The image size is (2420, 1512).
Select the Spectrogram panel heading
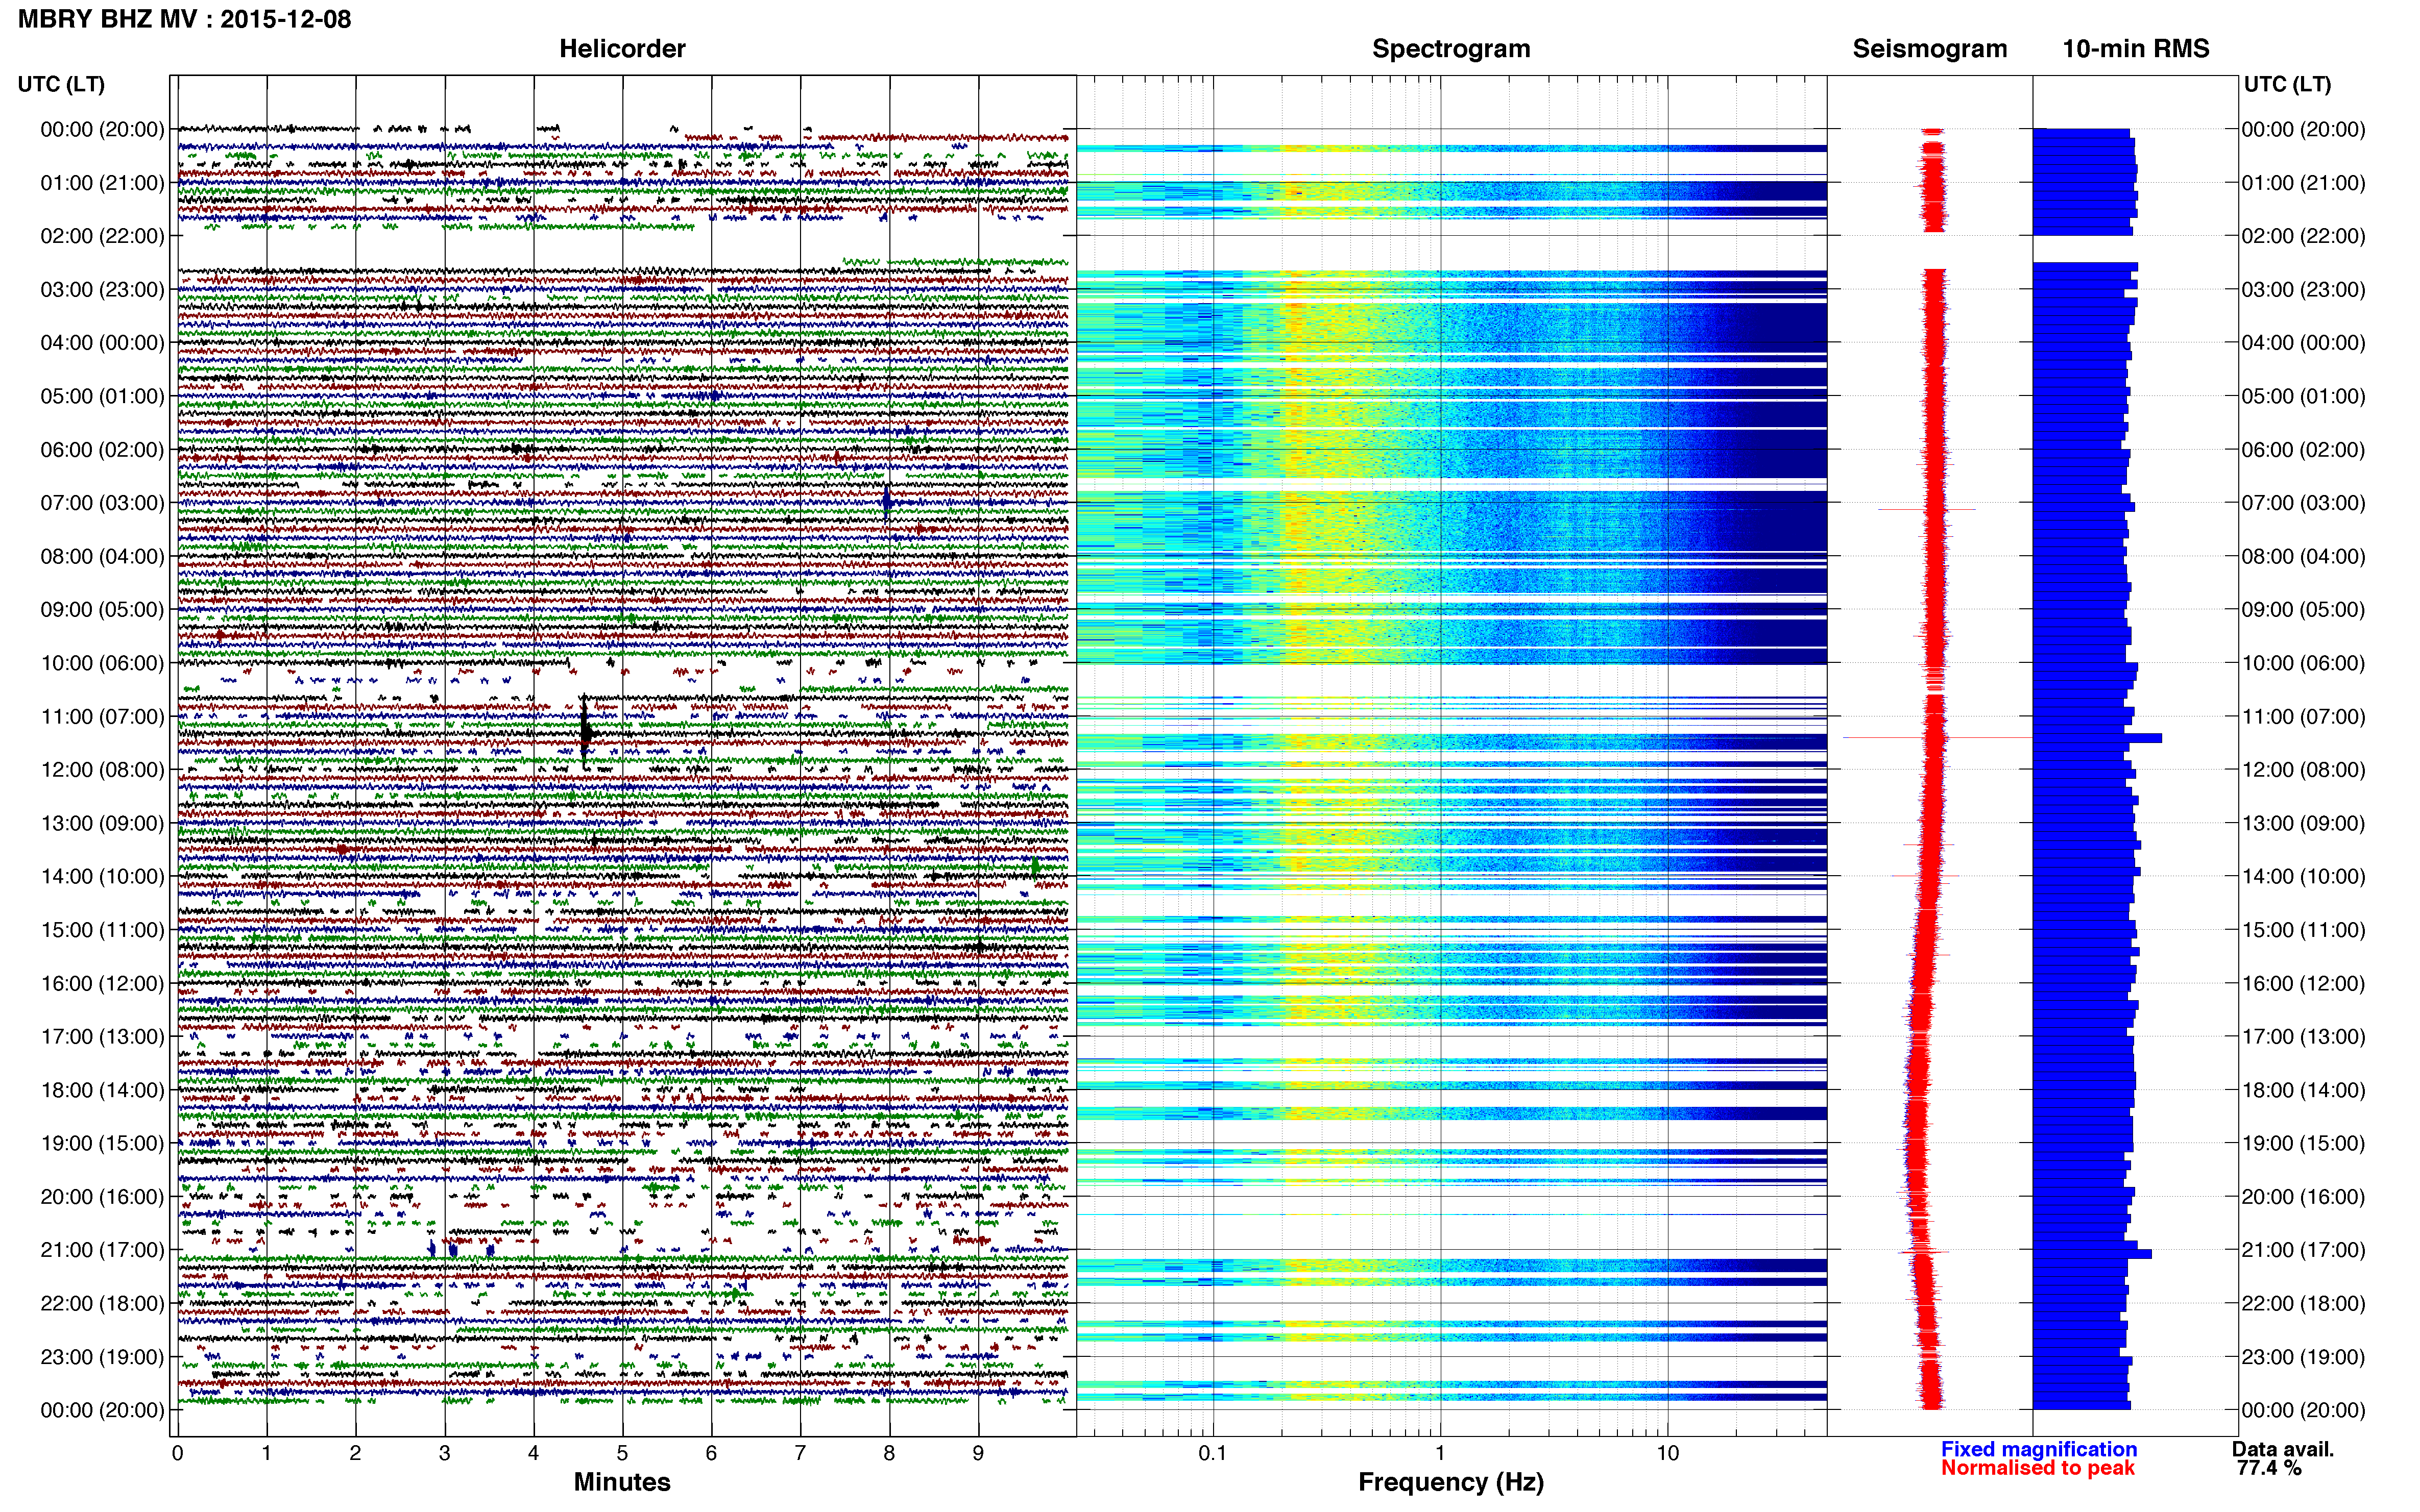coord(1450,49)
